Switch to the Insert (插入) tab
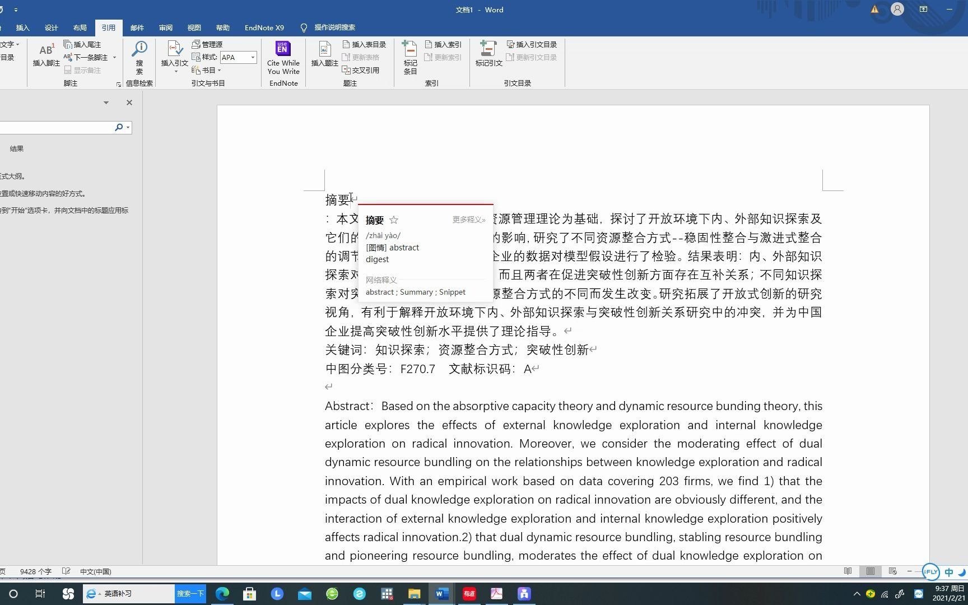 [x=22, y=27]
